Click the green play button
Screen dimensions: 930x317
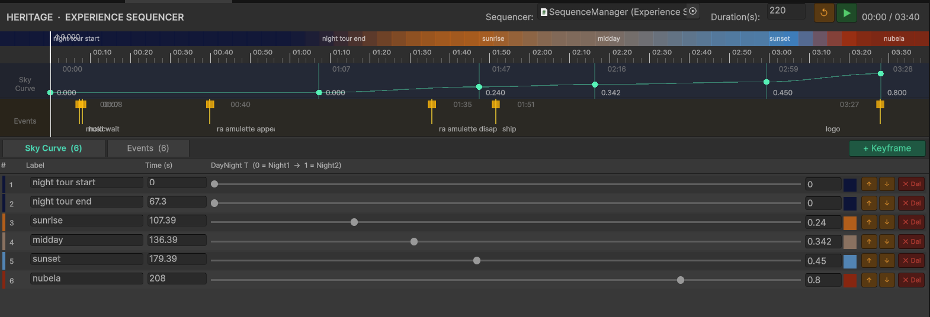click(x=846, y=12)
